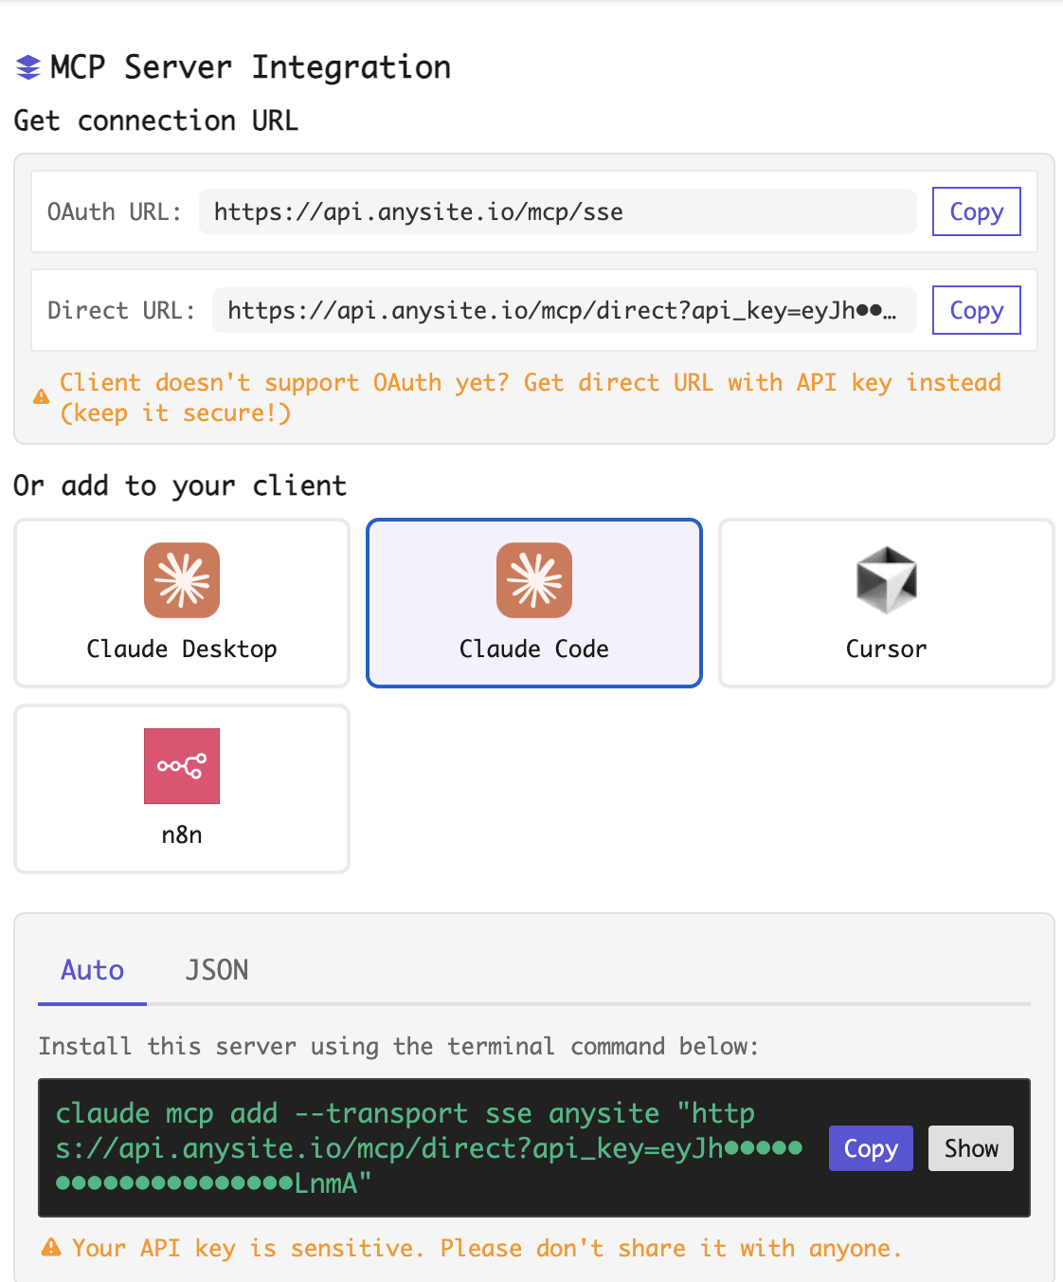Click the n8n node-graph symbol inside its card
The height and width of the screenshot is (1282, 1063).
click(181, 766)
